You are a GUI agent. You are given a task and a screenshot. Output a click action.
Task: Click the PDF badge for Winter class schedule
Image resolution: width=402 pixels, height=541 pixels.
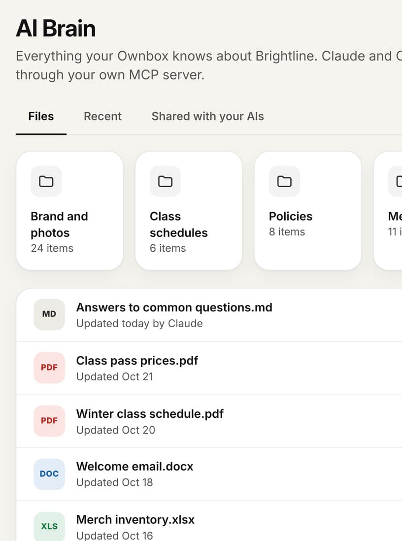point(49,421)
